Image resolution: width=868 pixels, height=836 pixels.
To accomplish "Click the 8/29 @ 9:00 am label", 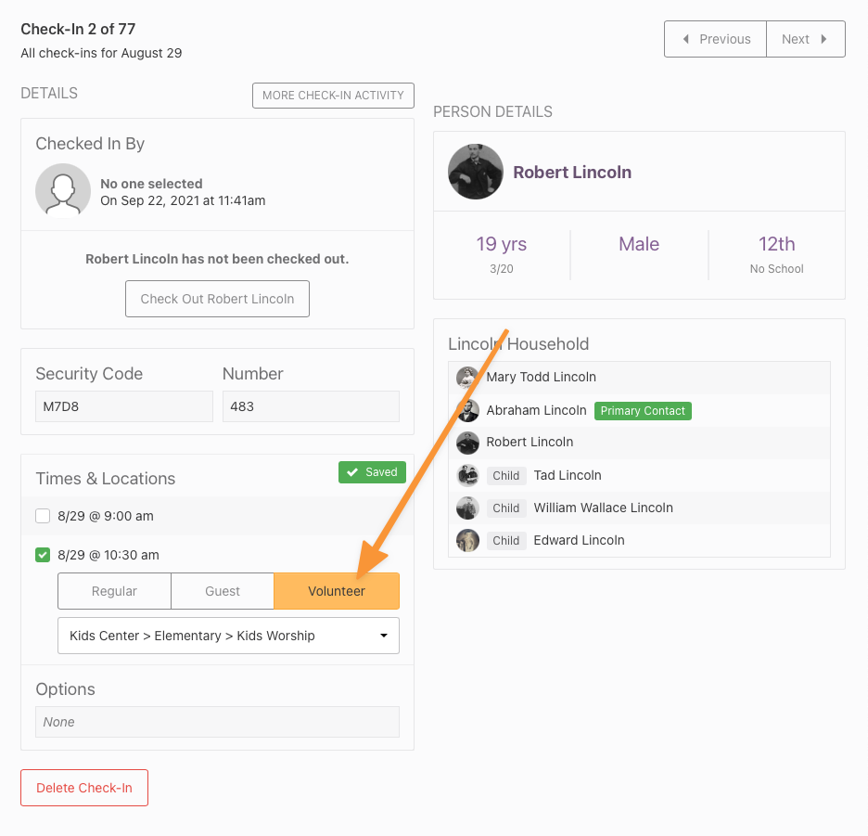I will tap(106, 516).
